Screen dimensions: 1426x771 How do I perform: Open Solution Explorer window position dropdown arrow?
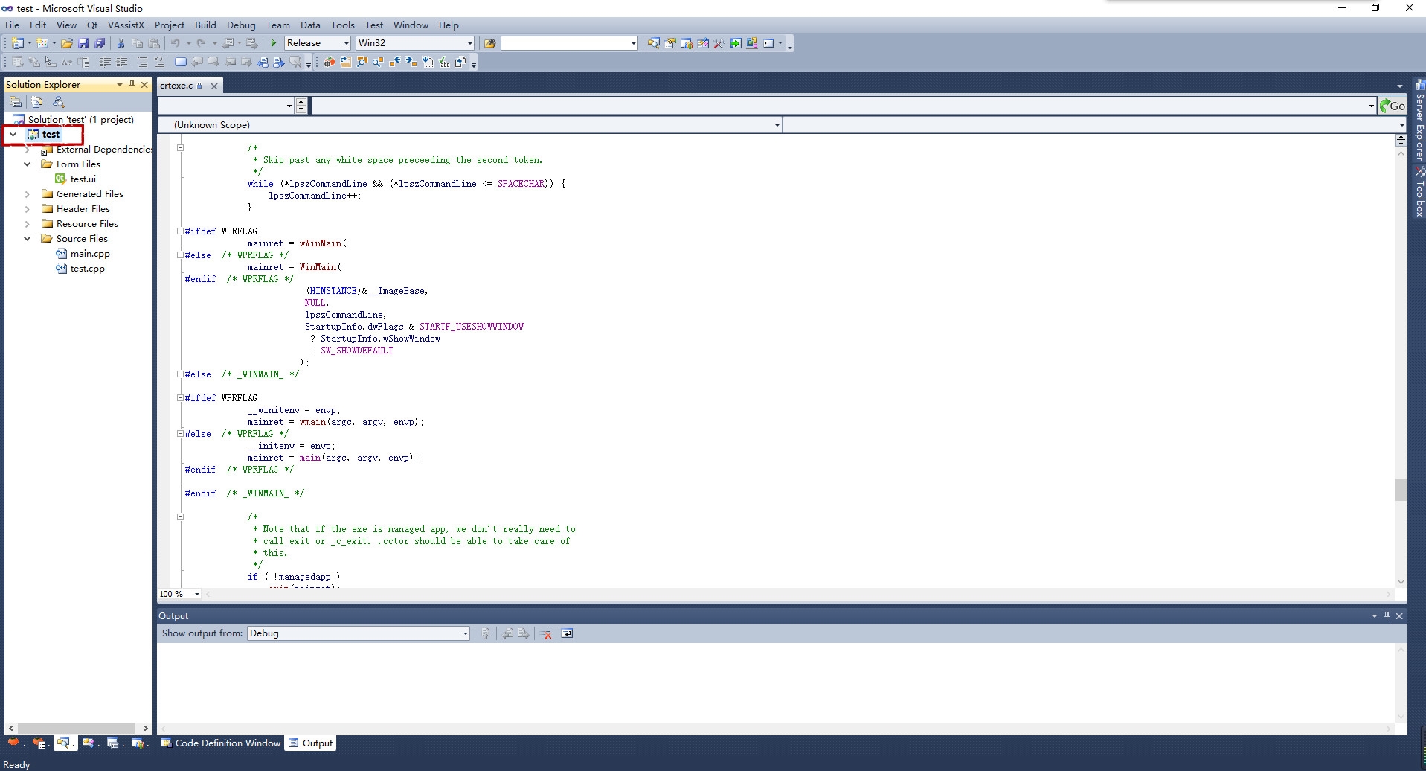119,84
